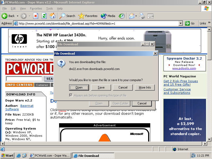Open the Edit menu

[13, 8]
